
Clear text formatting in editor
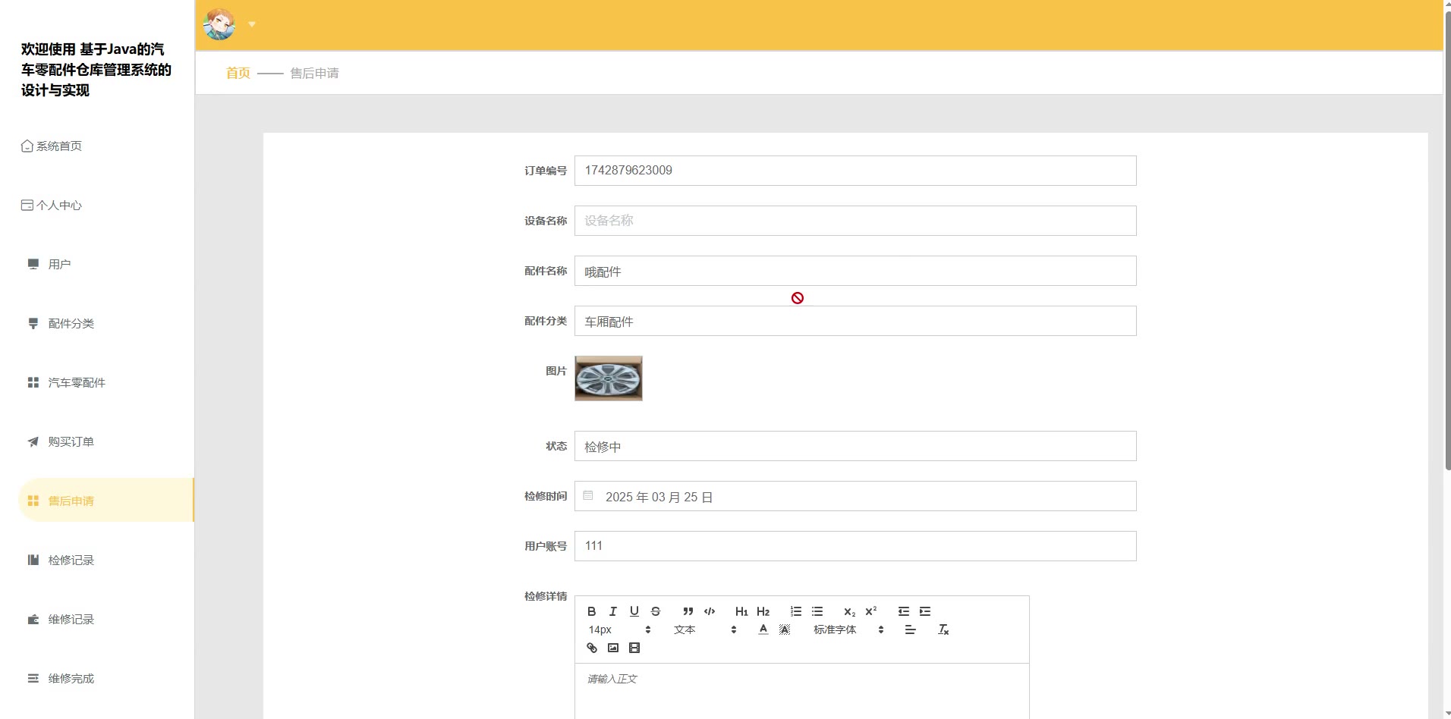943,630
